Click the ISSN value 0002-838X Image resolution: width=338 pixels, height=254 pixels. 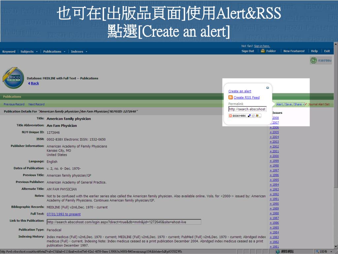(54, 140)
